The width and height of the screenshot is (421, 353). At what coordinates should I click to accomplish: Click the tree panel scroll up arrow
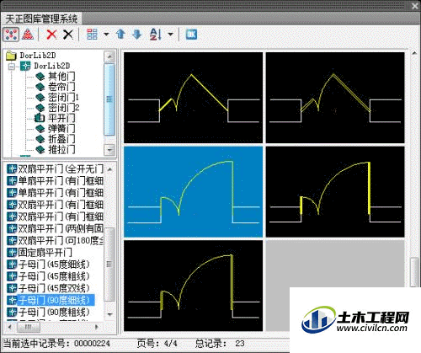[x=109, y=56]
